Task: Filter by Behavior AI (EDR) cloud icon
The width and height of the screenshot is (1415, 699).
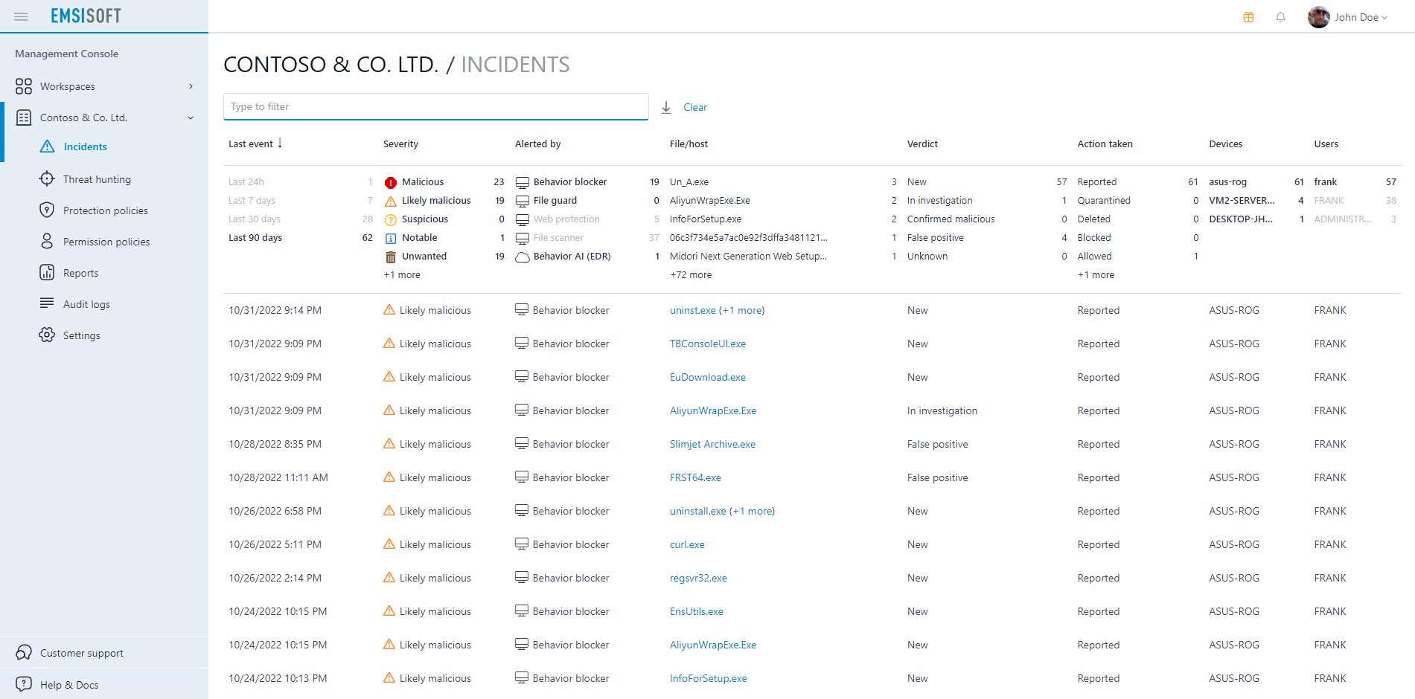Action: [x=523, y=257]
